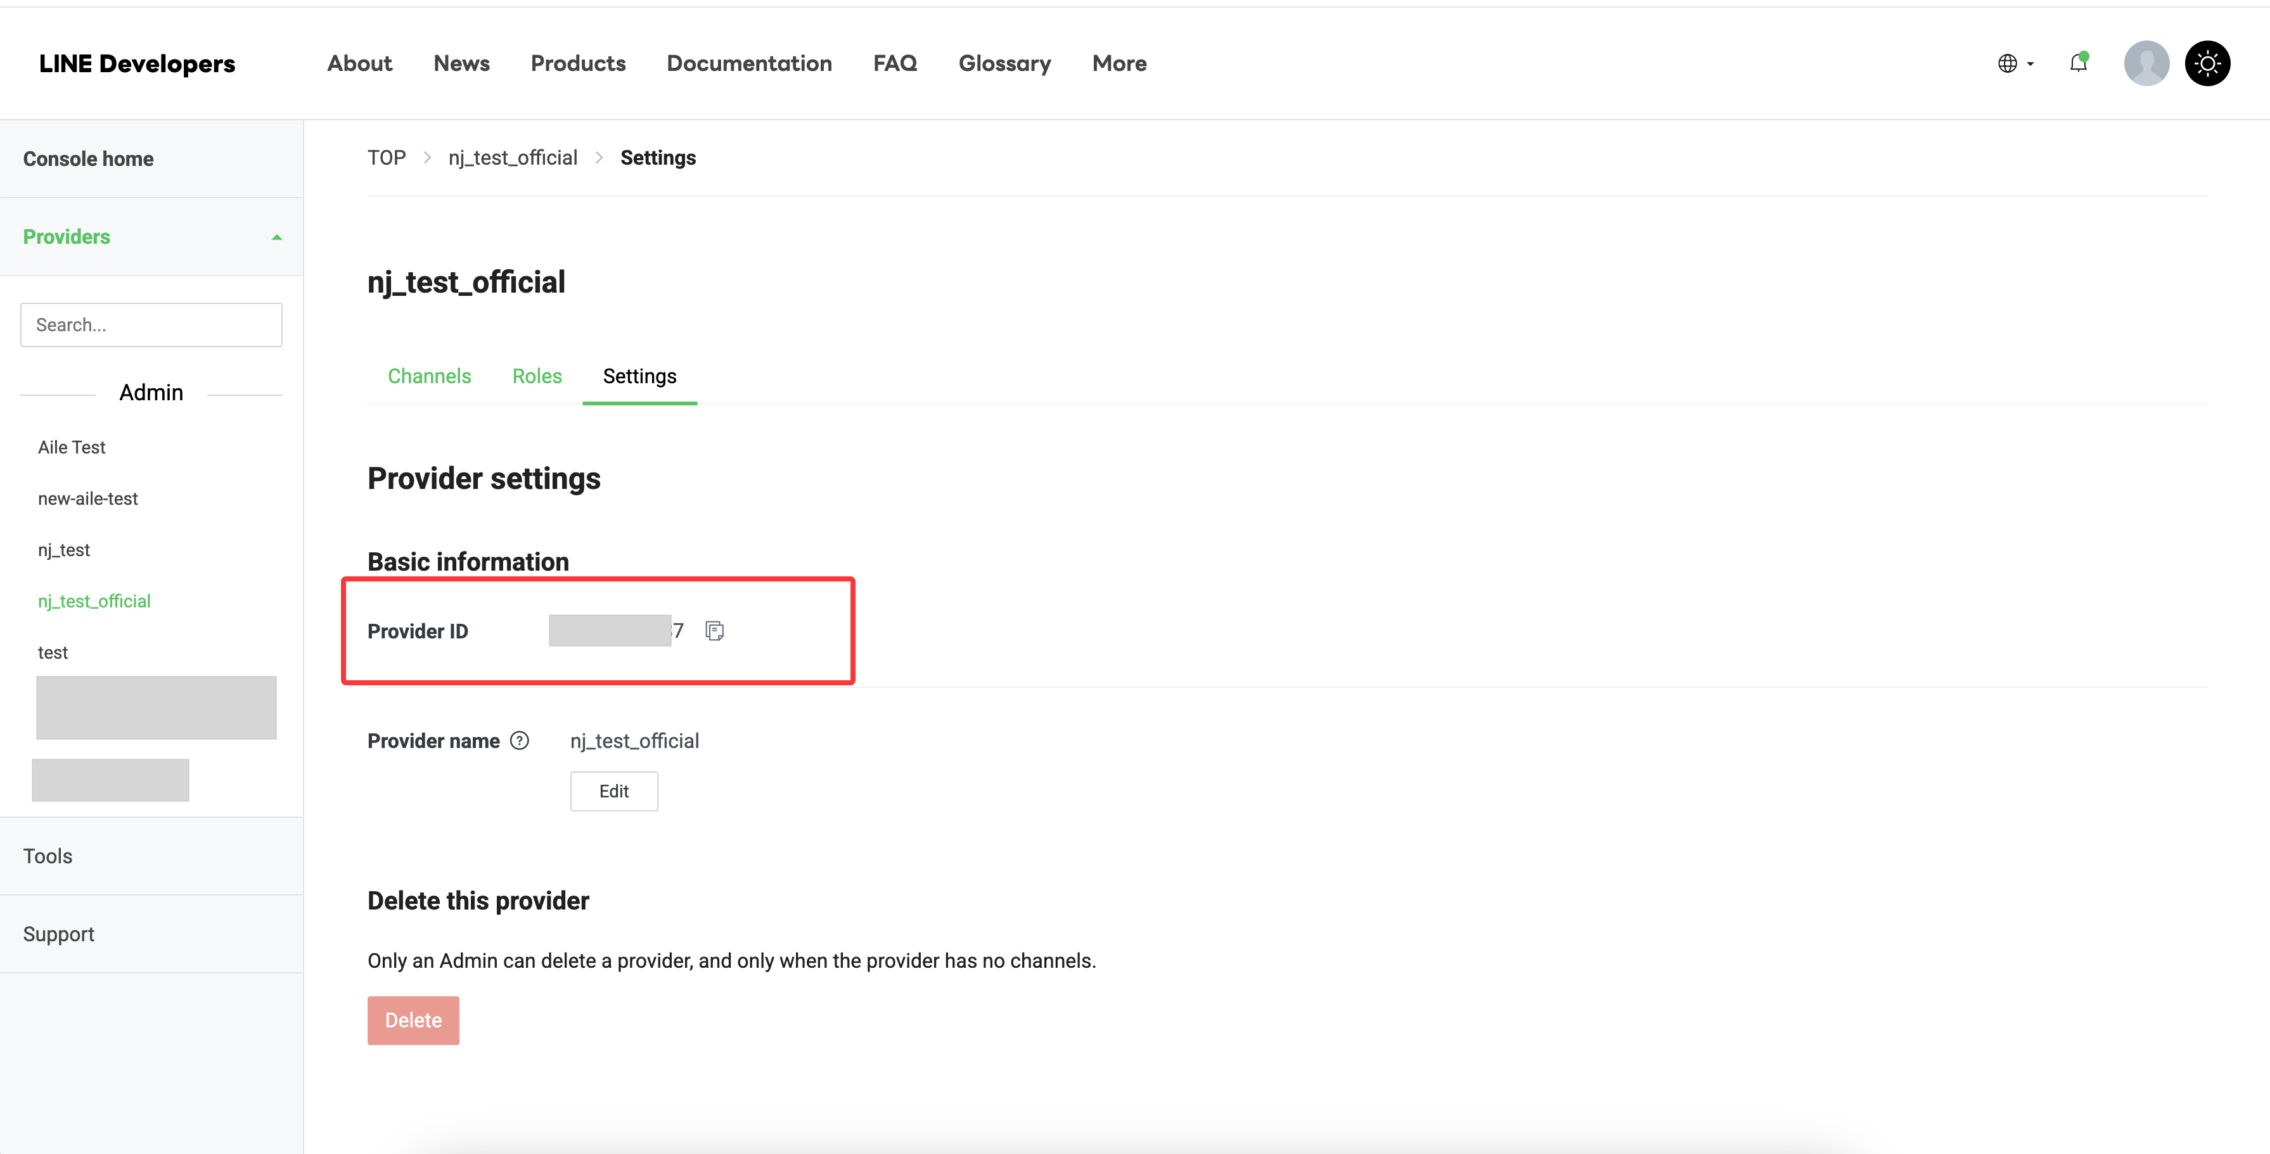Go to Console home

(x=151, y=158)
